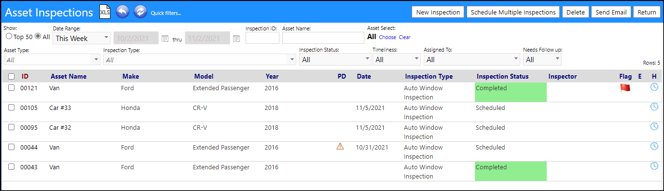
Task: Check the box for inspection 00044
Action: pyautogui.click(x=12, y=147)
